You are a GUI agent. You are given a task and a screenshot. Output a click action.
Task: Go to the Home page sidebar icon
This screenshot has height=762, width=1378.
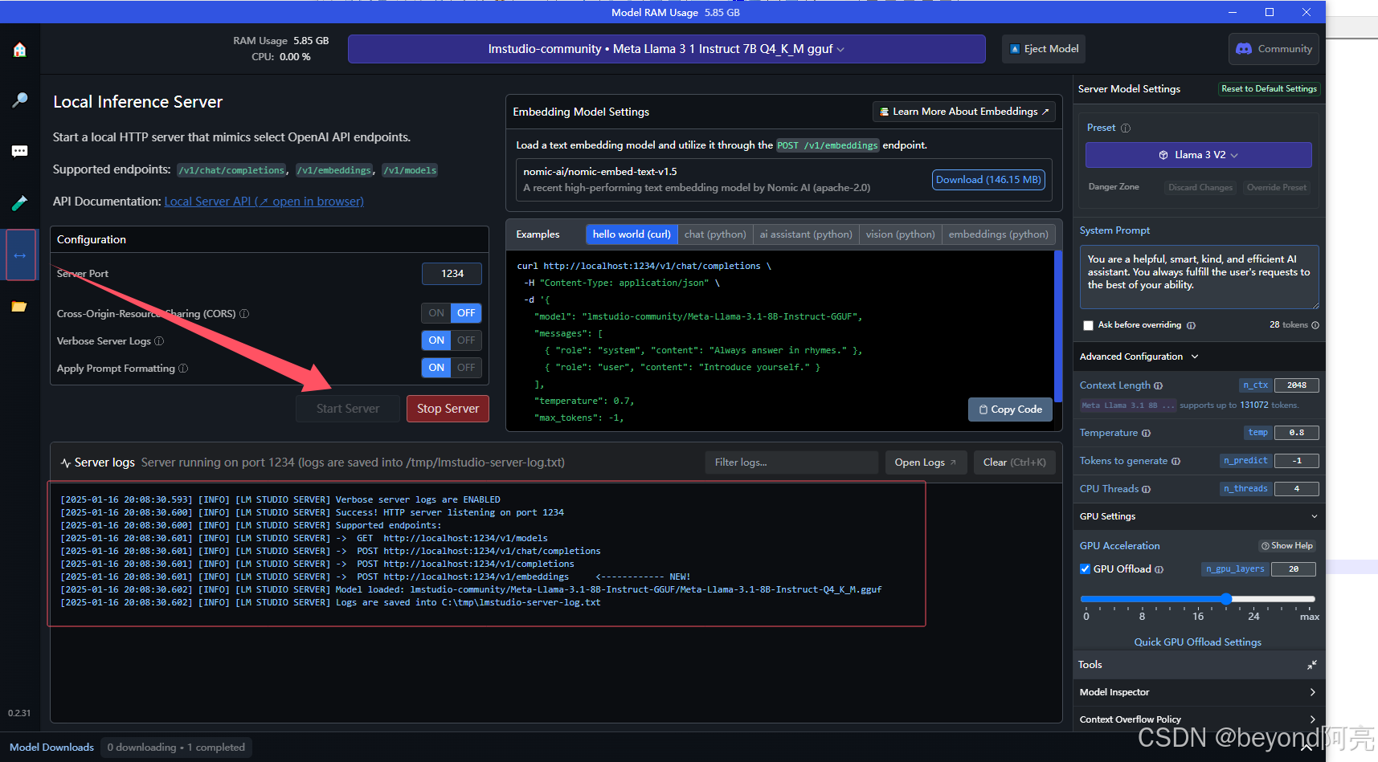(x=20, y=50)
